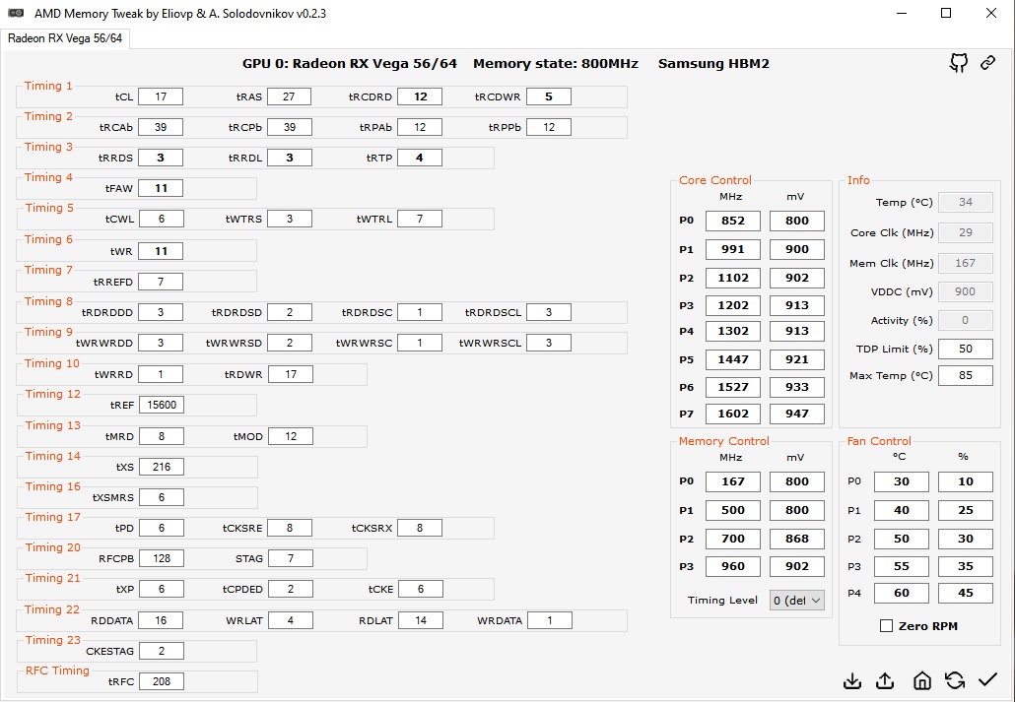Screen dimensions: 1015x702
Task: Select the Radeon RX Vega 56/64 tab
Action: 65,38
